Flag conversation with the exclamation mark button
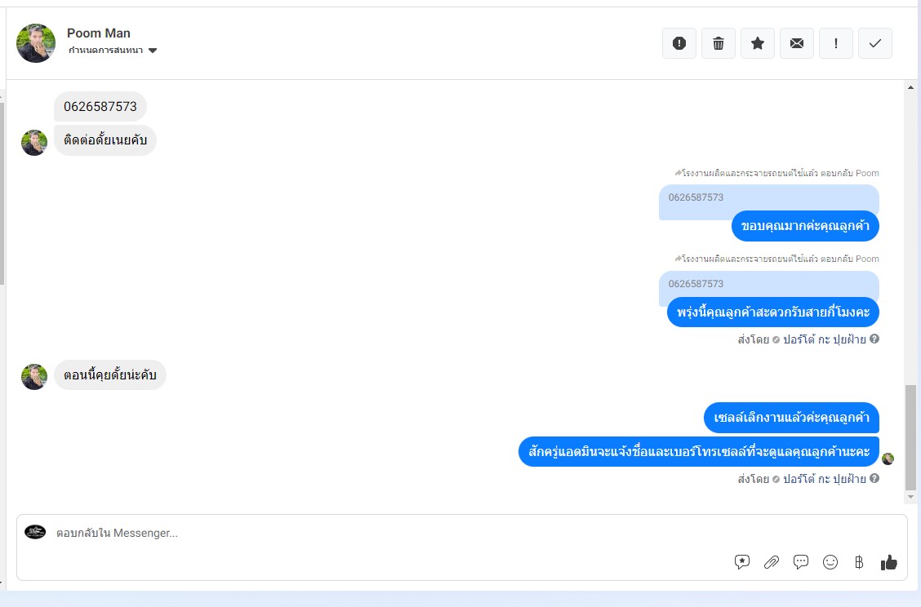Viewport: 921px width, 607px height. pyautogui.click(x=836, y=43)
